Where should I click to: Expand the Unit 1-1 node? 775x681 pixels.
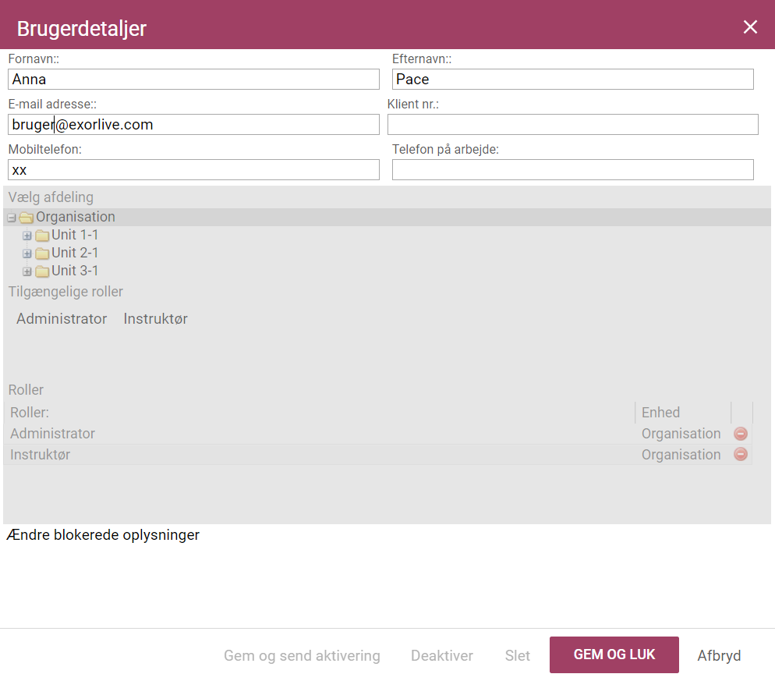27,236
